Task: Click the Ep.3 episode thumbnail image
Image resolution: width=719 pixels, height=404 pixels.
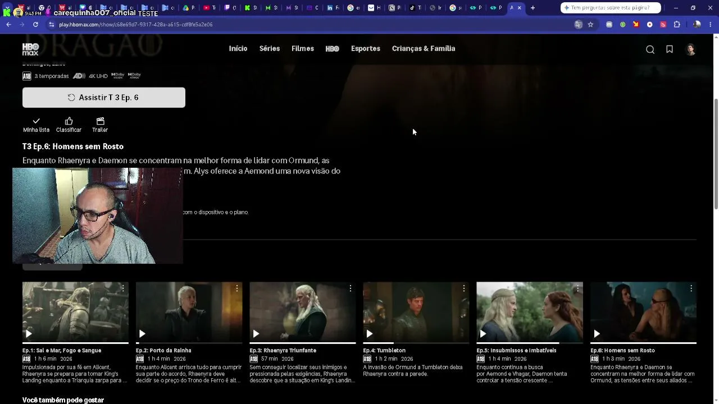Action: coord(303,312)
